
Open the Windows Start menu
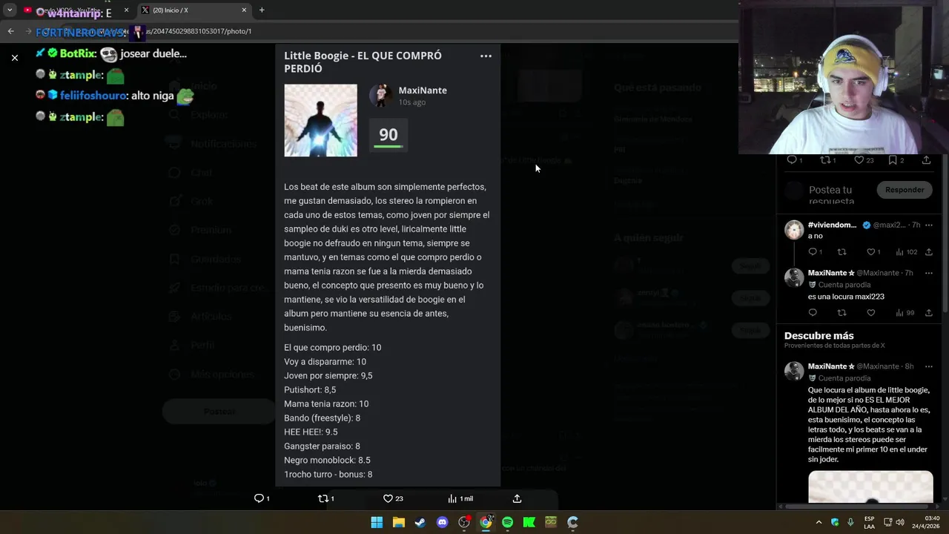377,522
